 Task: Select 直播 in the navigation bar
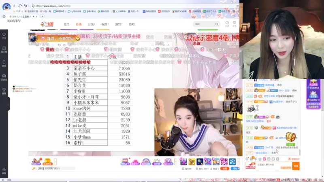pos(79,24)
